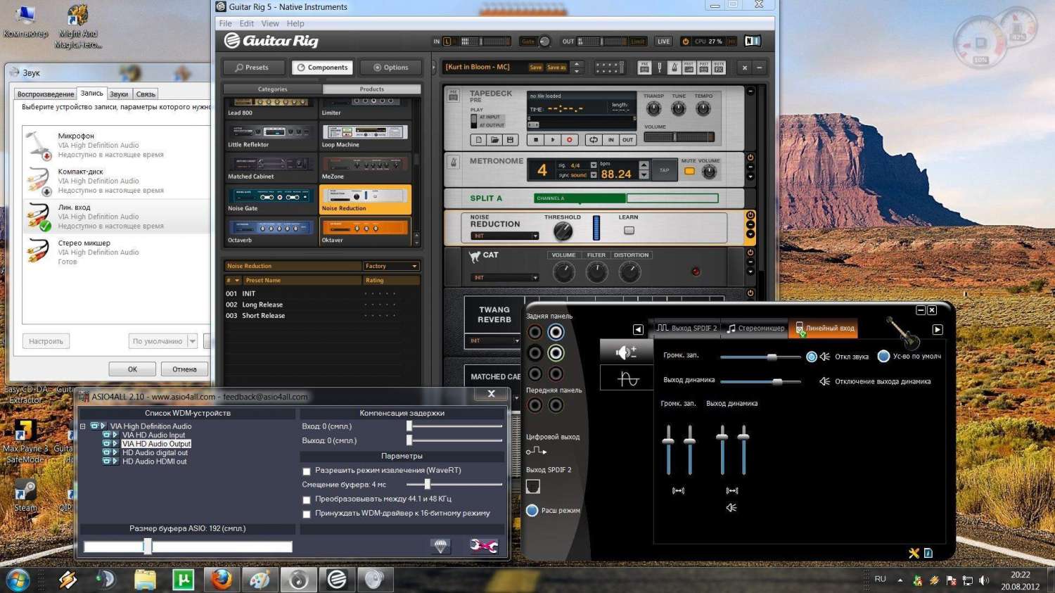Collapse the VIA High Definition Audio tree node

[x=83, y=426]
